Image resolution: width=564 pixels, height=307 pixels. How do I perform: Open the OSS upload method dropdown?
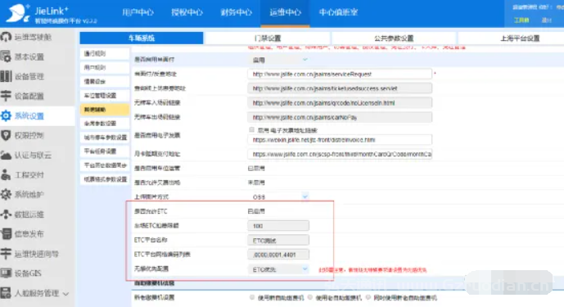(x=278, y=196)
